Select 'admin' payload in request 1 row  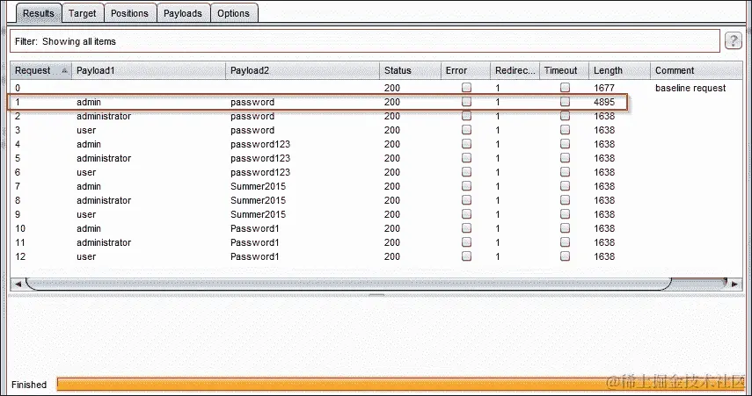tap(89, 102)
